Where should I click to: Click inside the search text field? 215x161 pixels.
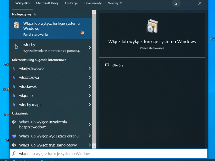click(112, 154)
